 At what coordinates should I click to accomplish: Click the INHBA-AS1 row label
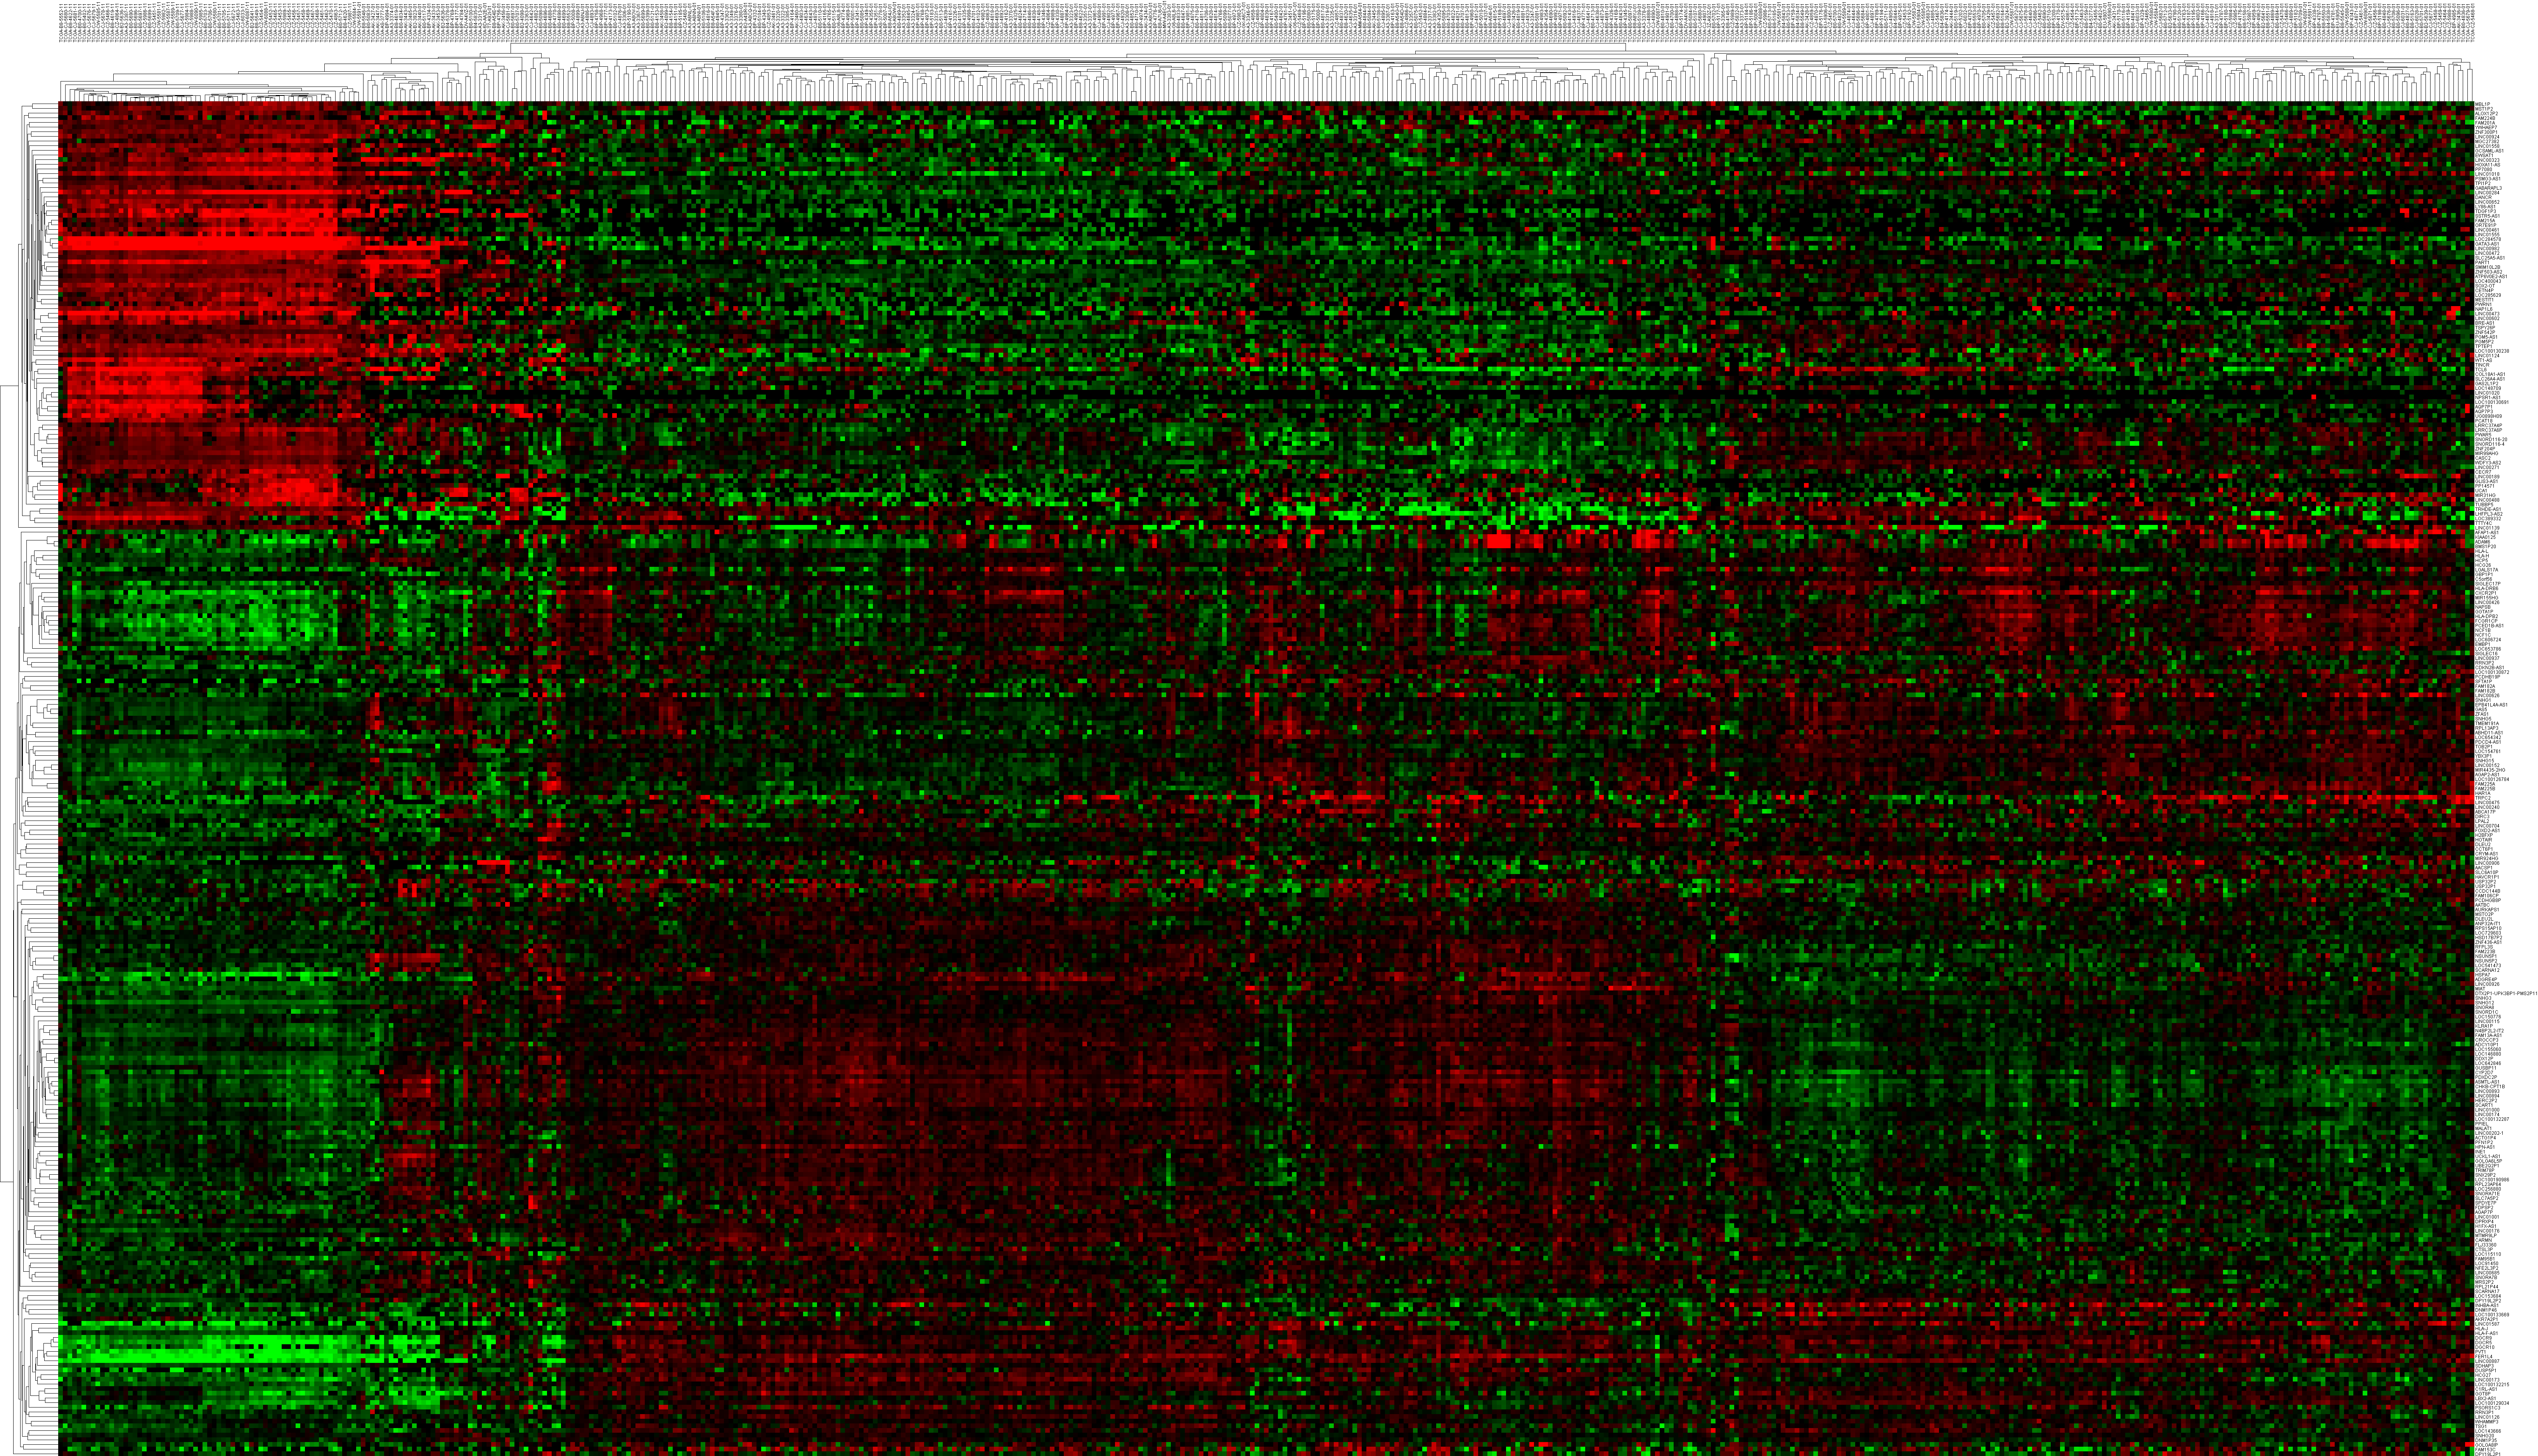2487,1306
